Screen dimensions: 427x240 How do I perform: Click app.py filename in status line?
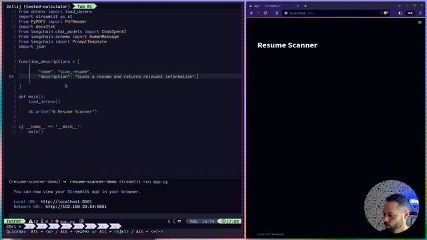click(67, 221)
